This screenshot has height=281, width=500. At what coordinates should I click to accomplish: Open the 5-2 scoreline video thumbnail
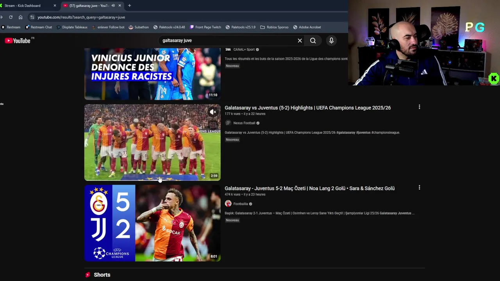(152, 223)
